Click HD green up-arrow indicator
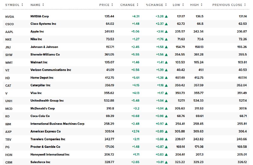Viewport: 253px width, 165px height. pyautogui.click(x=166, y=78)
